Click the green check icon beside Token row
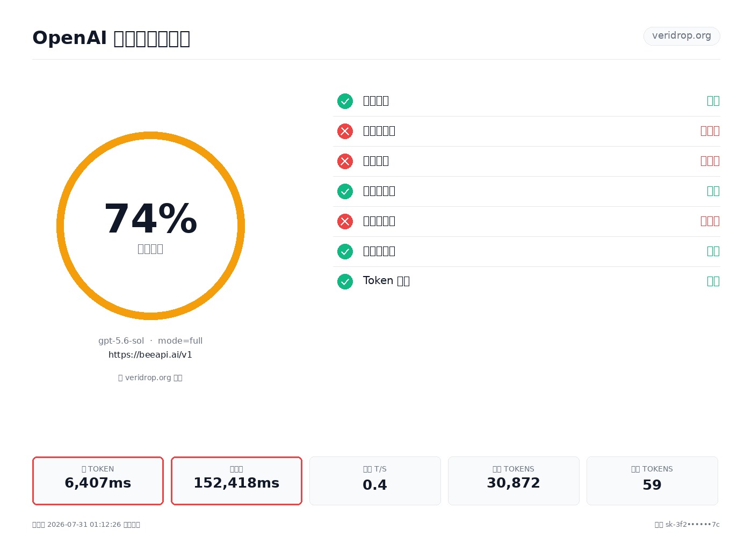 (x=345, y=281)
